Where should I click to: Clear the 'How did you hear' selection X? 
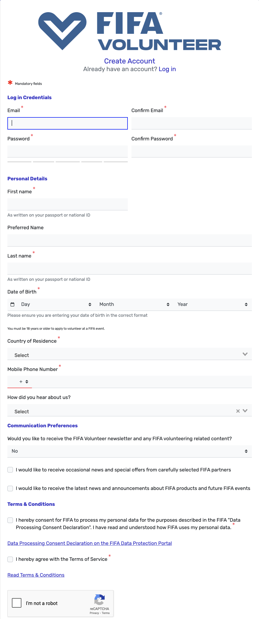click(238, 411)
